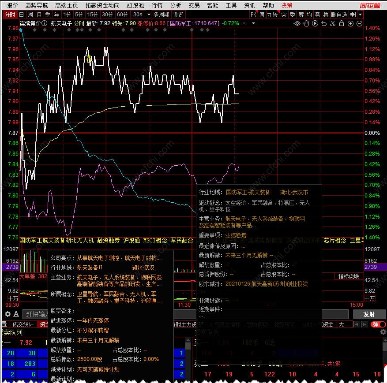Select the 15分 period

pos(93,15)
